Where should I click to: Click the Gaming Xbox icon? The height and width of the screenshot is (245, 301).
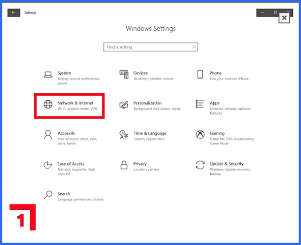tap(200, 134)
